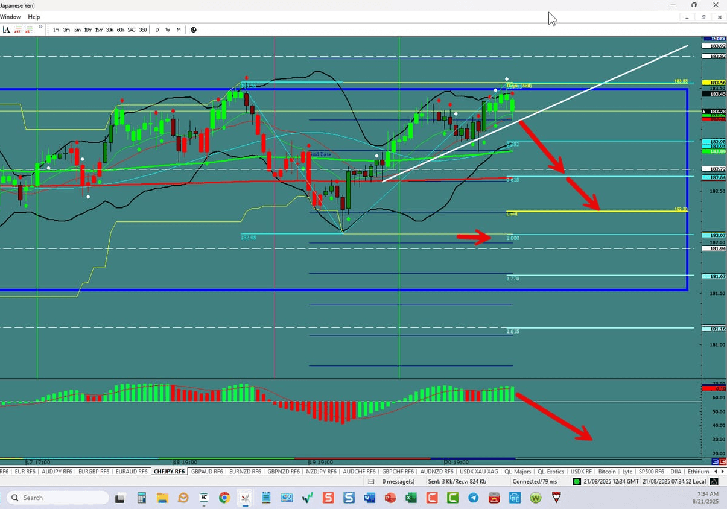This screenshot has height=509, width=727.
Task: Open the Window menu
Action: [10, 17]
